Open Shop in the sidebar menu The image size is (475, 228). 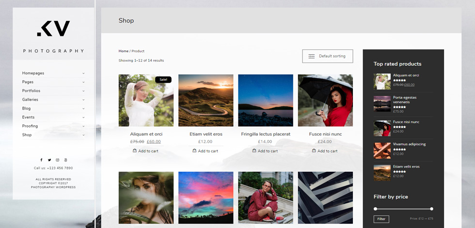27,135
